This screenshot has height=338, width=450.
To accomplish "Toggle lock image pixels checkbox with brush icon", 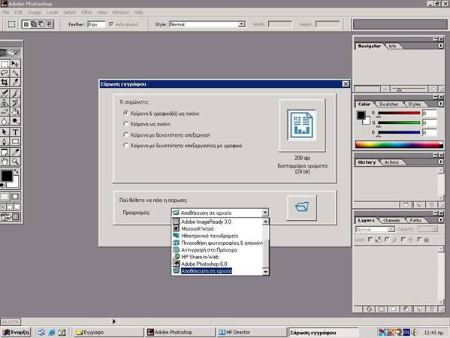I will point(387,240).
